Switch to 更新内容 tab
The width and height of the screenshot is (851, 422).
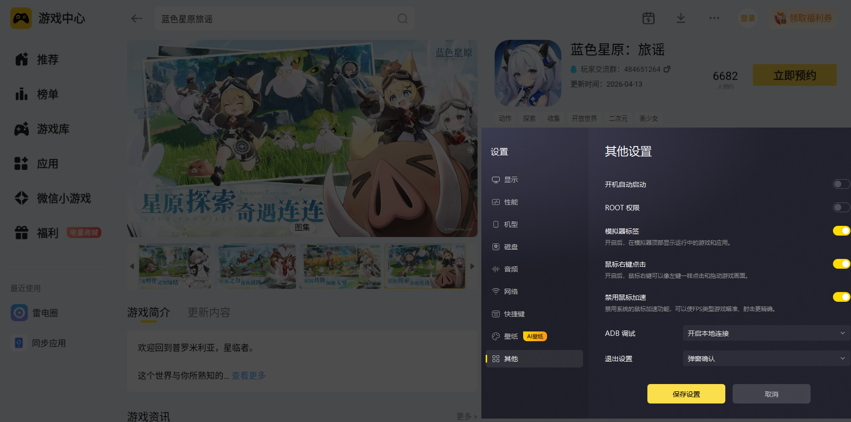coord(209,312)
